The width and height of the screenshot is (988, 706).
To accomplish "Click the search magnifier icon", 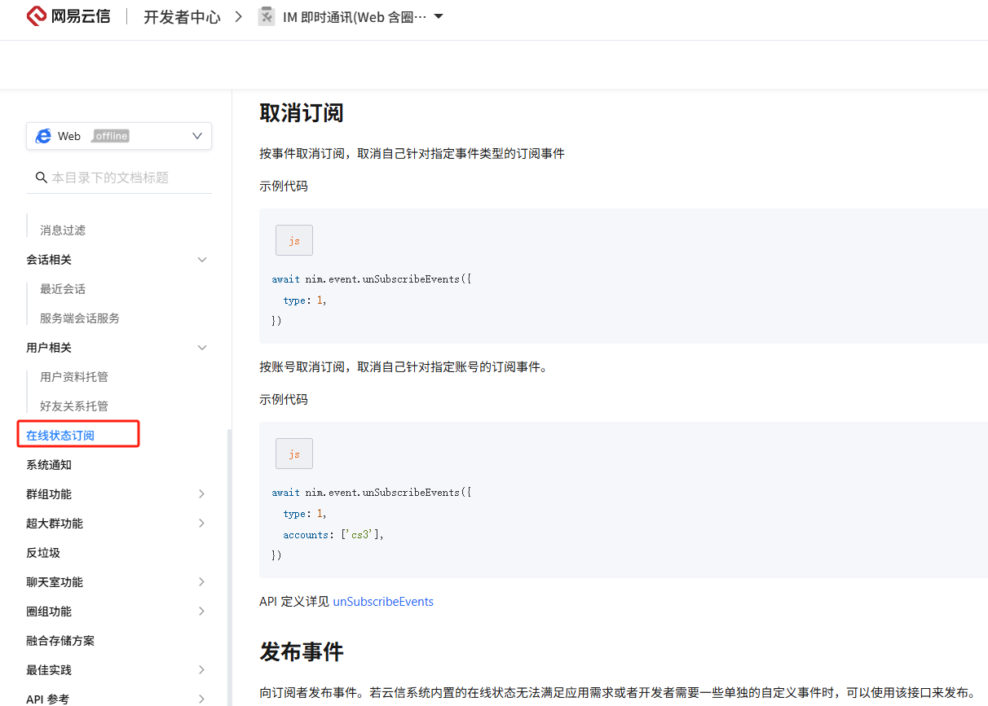I will (41, 178).
